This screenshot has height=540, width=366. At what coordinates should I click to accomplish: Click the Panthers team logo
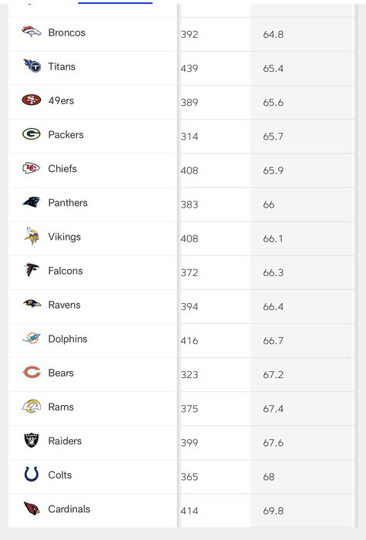pos(32,202)
